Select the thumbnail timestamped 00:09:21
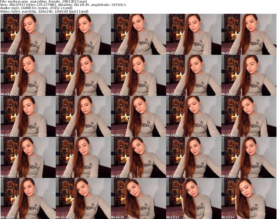Image resolution: width=277 pixels, height=219 pixels. tap(138, 116)
